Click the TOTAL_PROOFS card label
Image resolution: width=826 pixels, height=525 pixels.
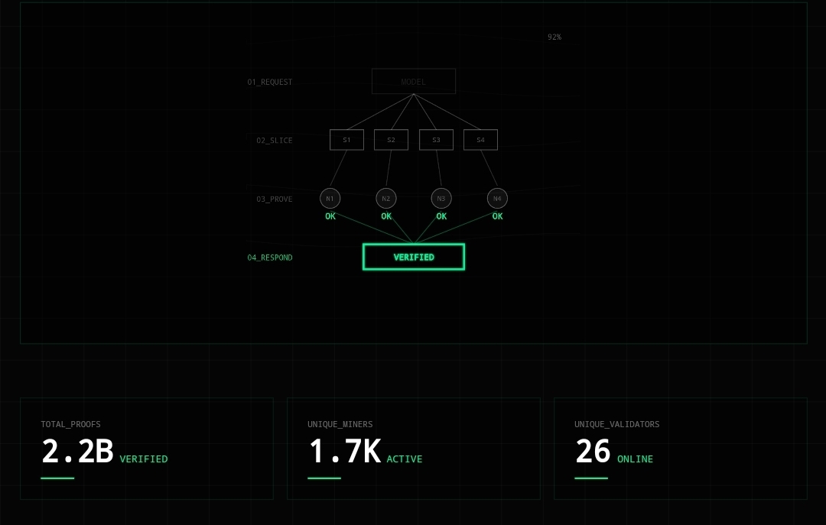click(x=70, y=424)
